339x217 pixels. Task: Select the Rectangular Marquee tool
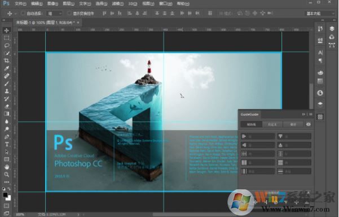coord(7,38)
